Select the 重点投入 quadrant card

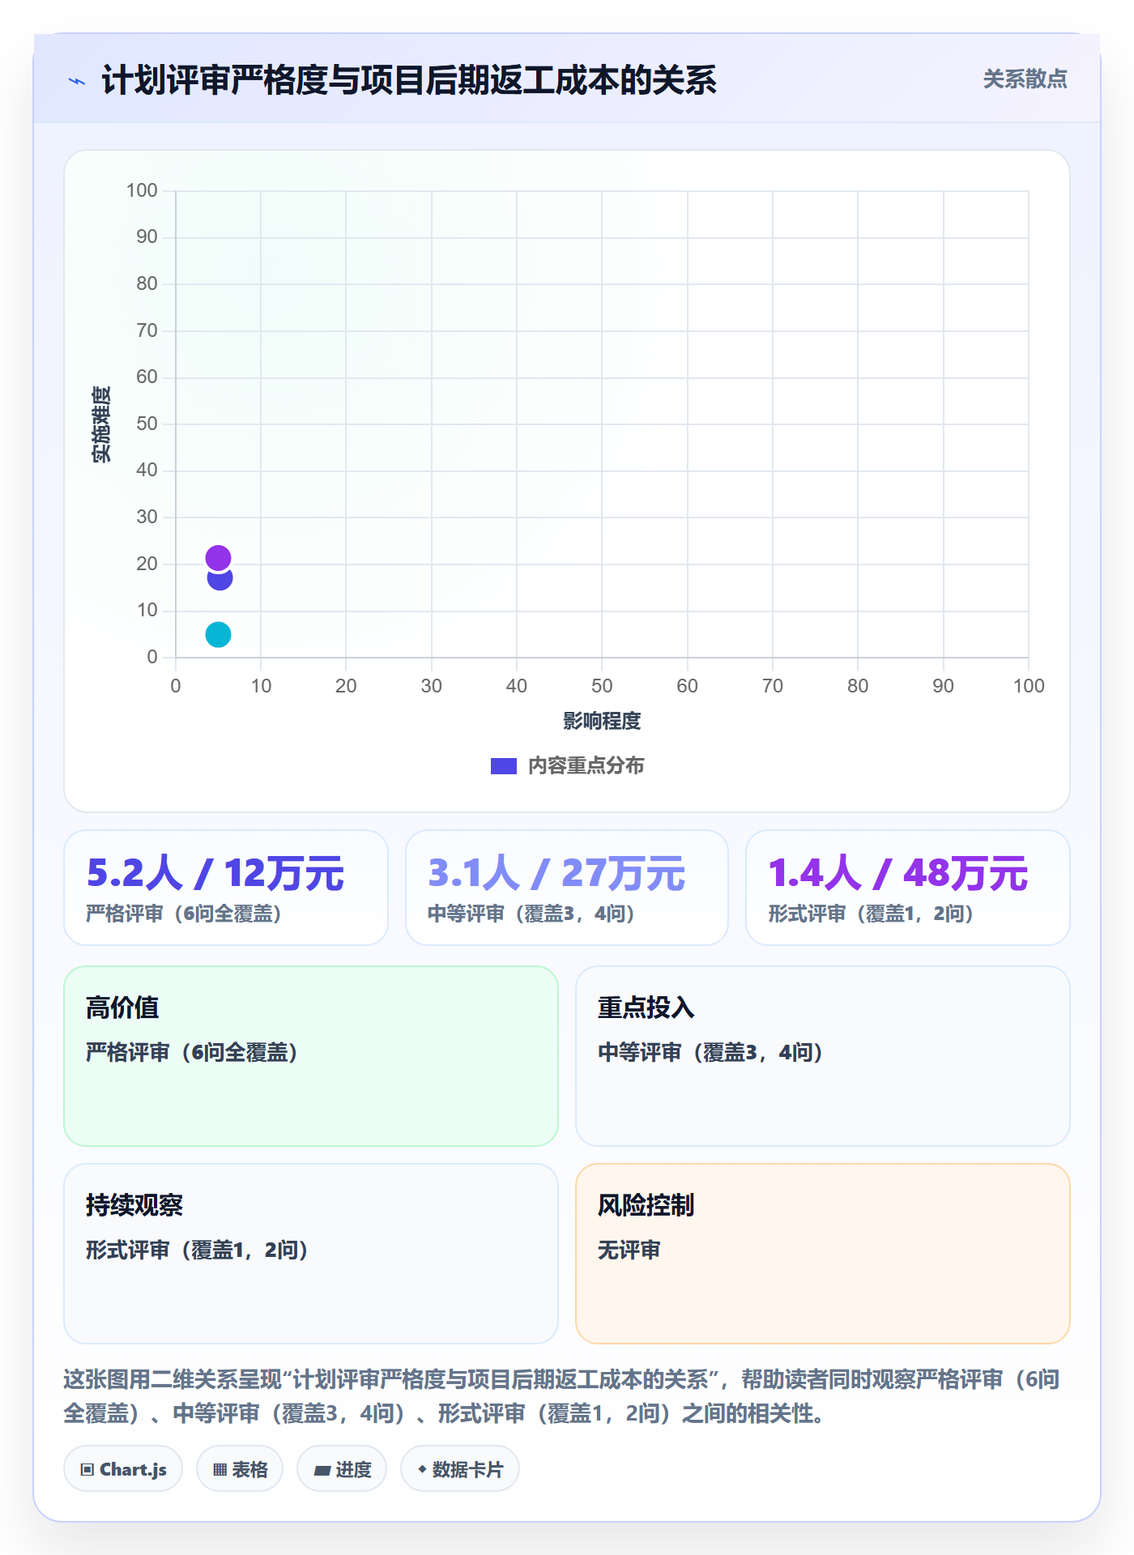click(x=823, y=1056)
